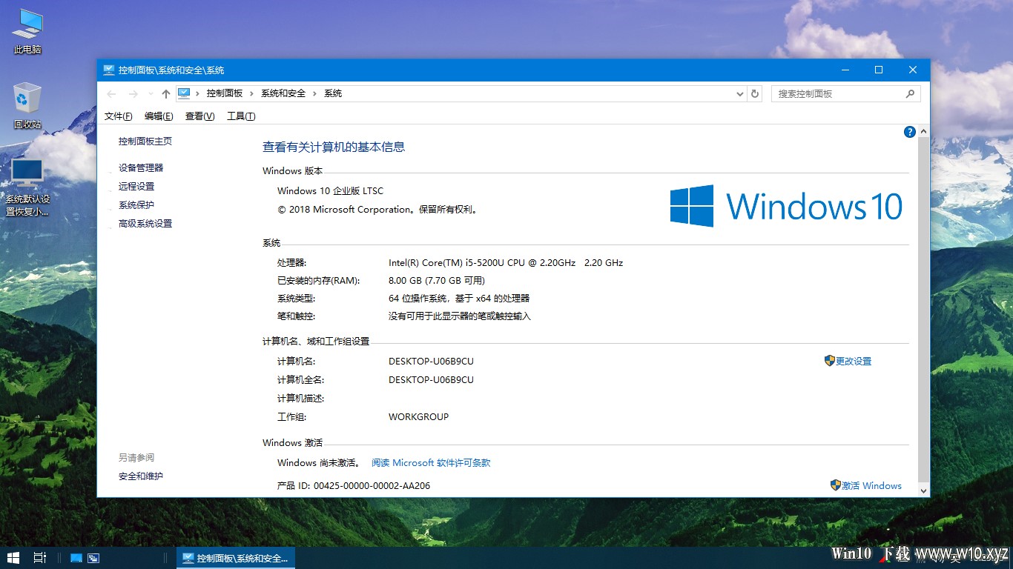
Task: Click the 激活 Windows link
Action: point(871,486)
